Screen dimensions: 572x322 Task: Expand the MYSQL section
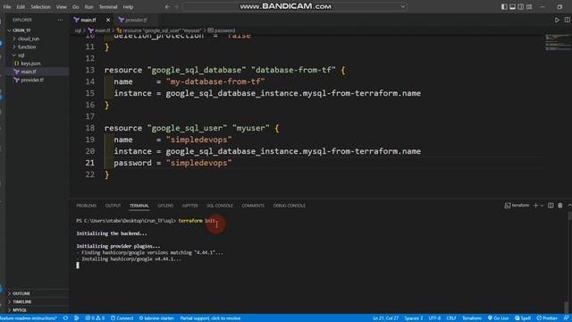click(x=20, y=310)
